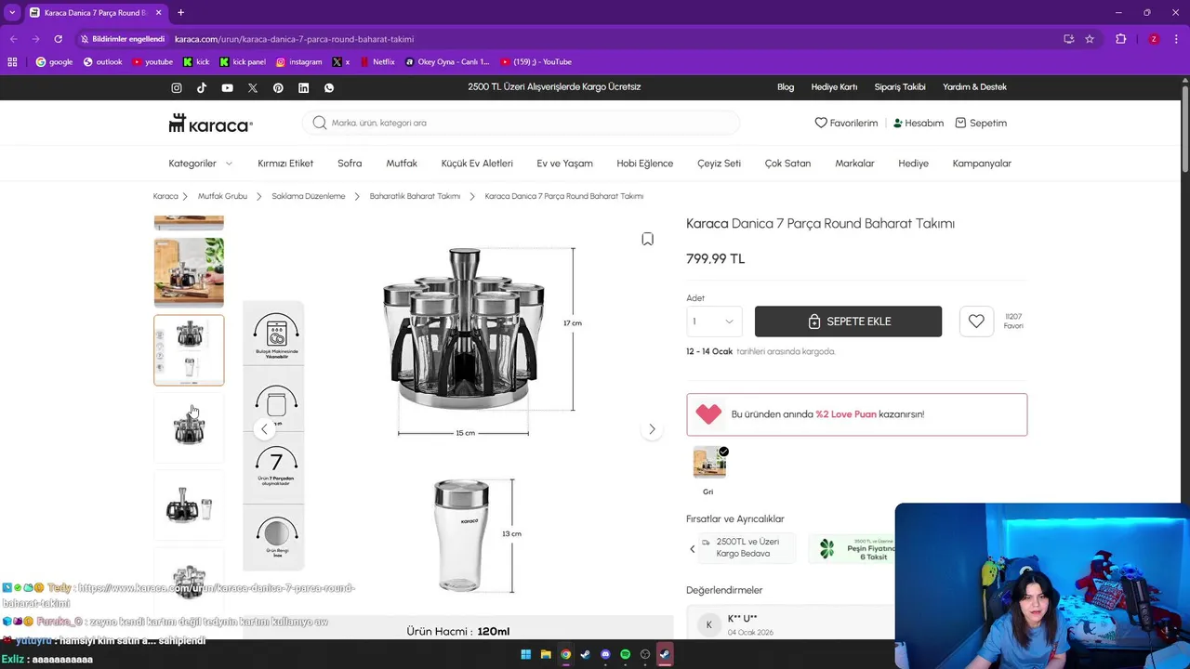Open Karaca's Instagram page icon
This screenshot has width=1190, height=669.
coord(177,87)
